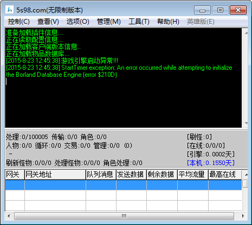Click the gateway list right scroll arrow
252x225 pixels.
point(243,216)
